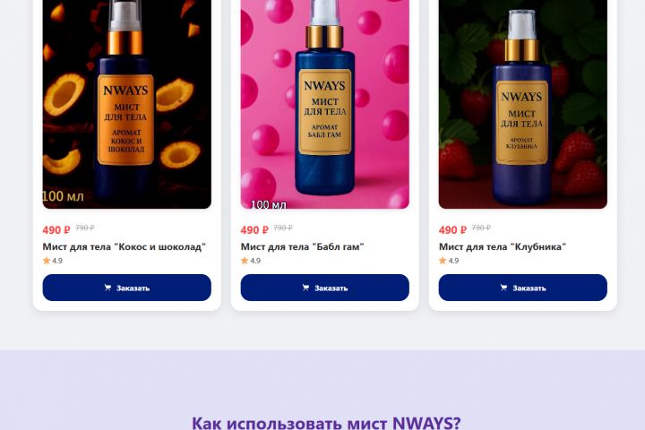
Task: Click cart icon in Бабл гам order button
Action: [x=305, y=288]
